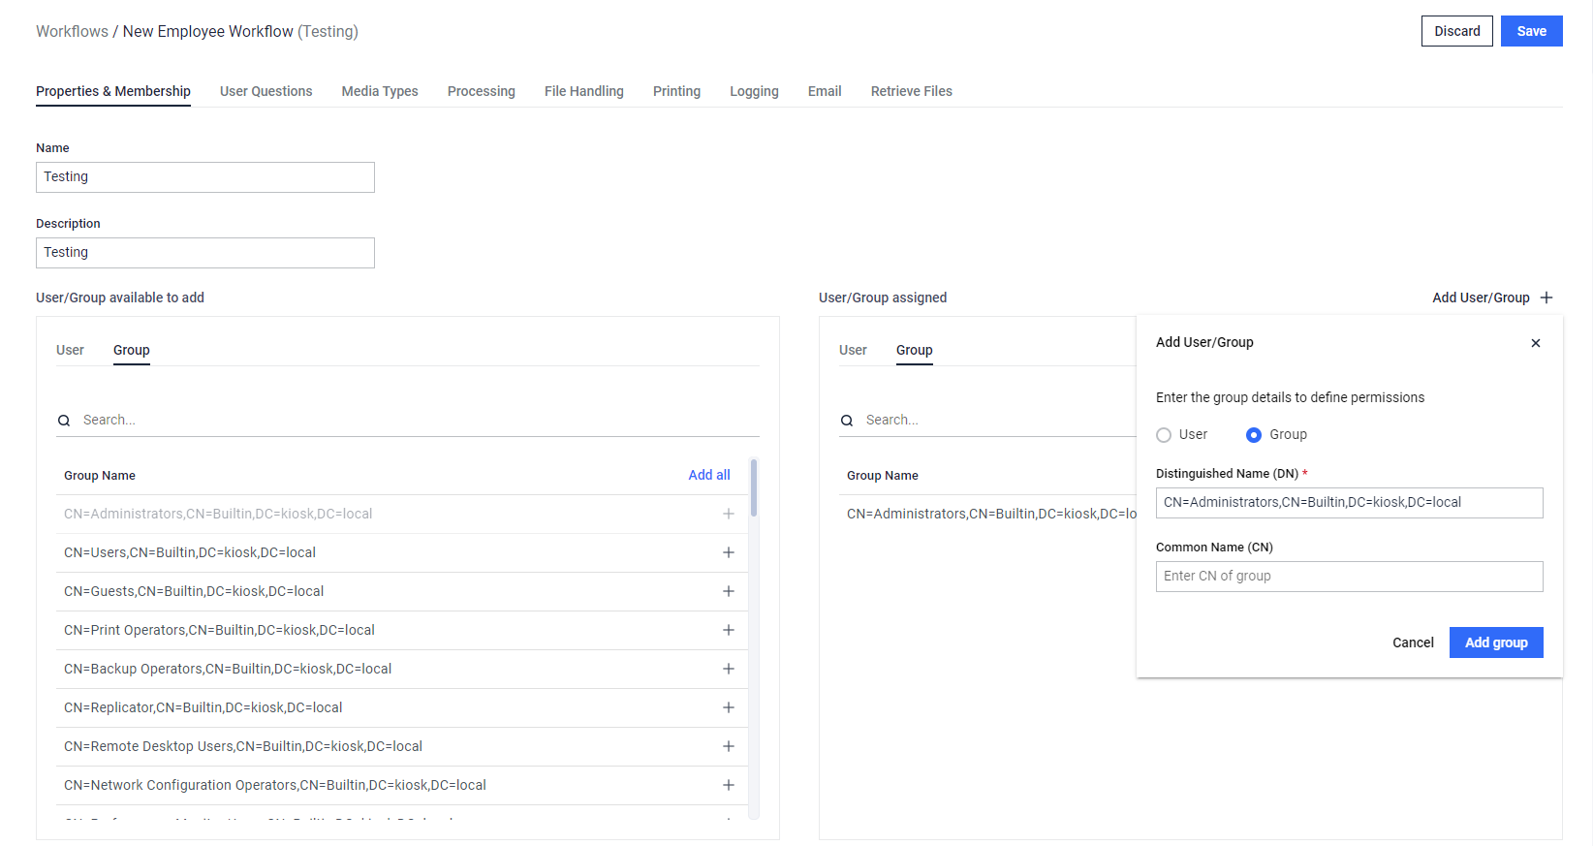Select Group tab in available to add panel

[132, 350]
